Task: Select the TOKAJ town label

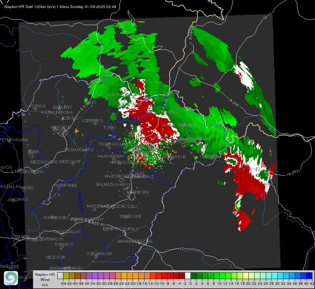Action: 109,127
